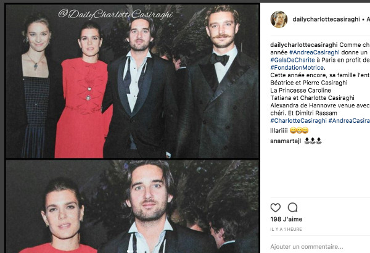Viewport: 370px width, 253px height.
Task: Select the lower close-up photo of the couple
Action: [133, 207]
